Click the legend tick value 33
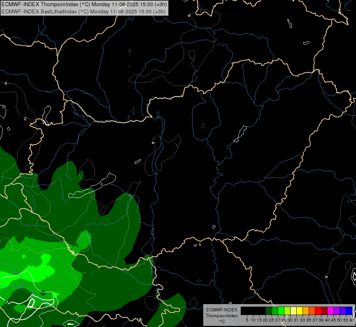This screenshot has height=327, width=356. 303,320
